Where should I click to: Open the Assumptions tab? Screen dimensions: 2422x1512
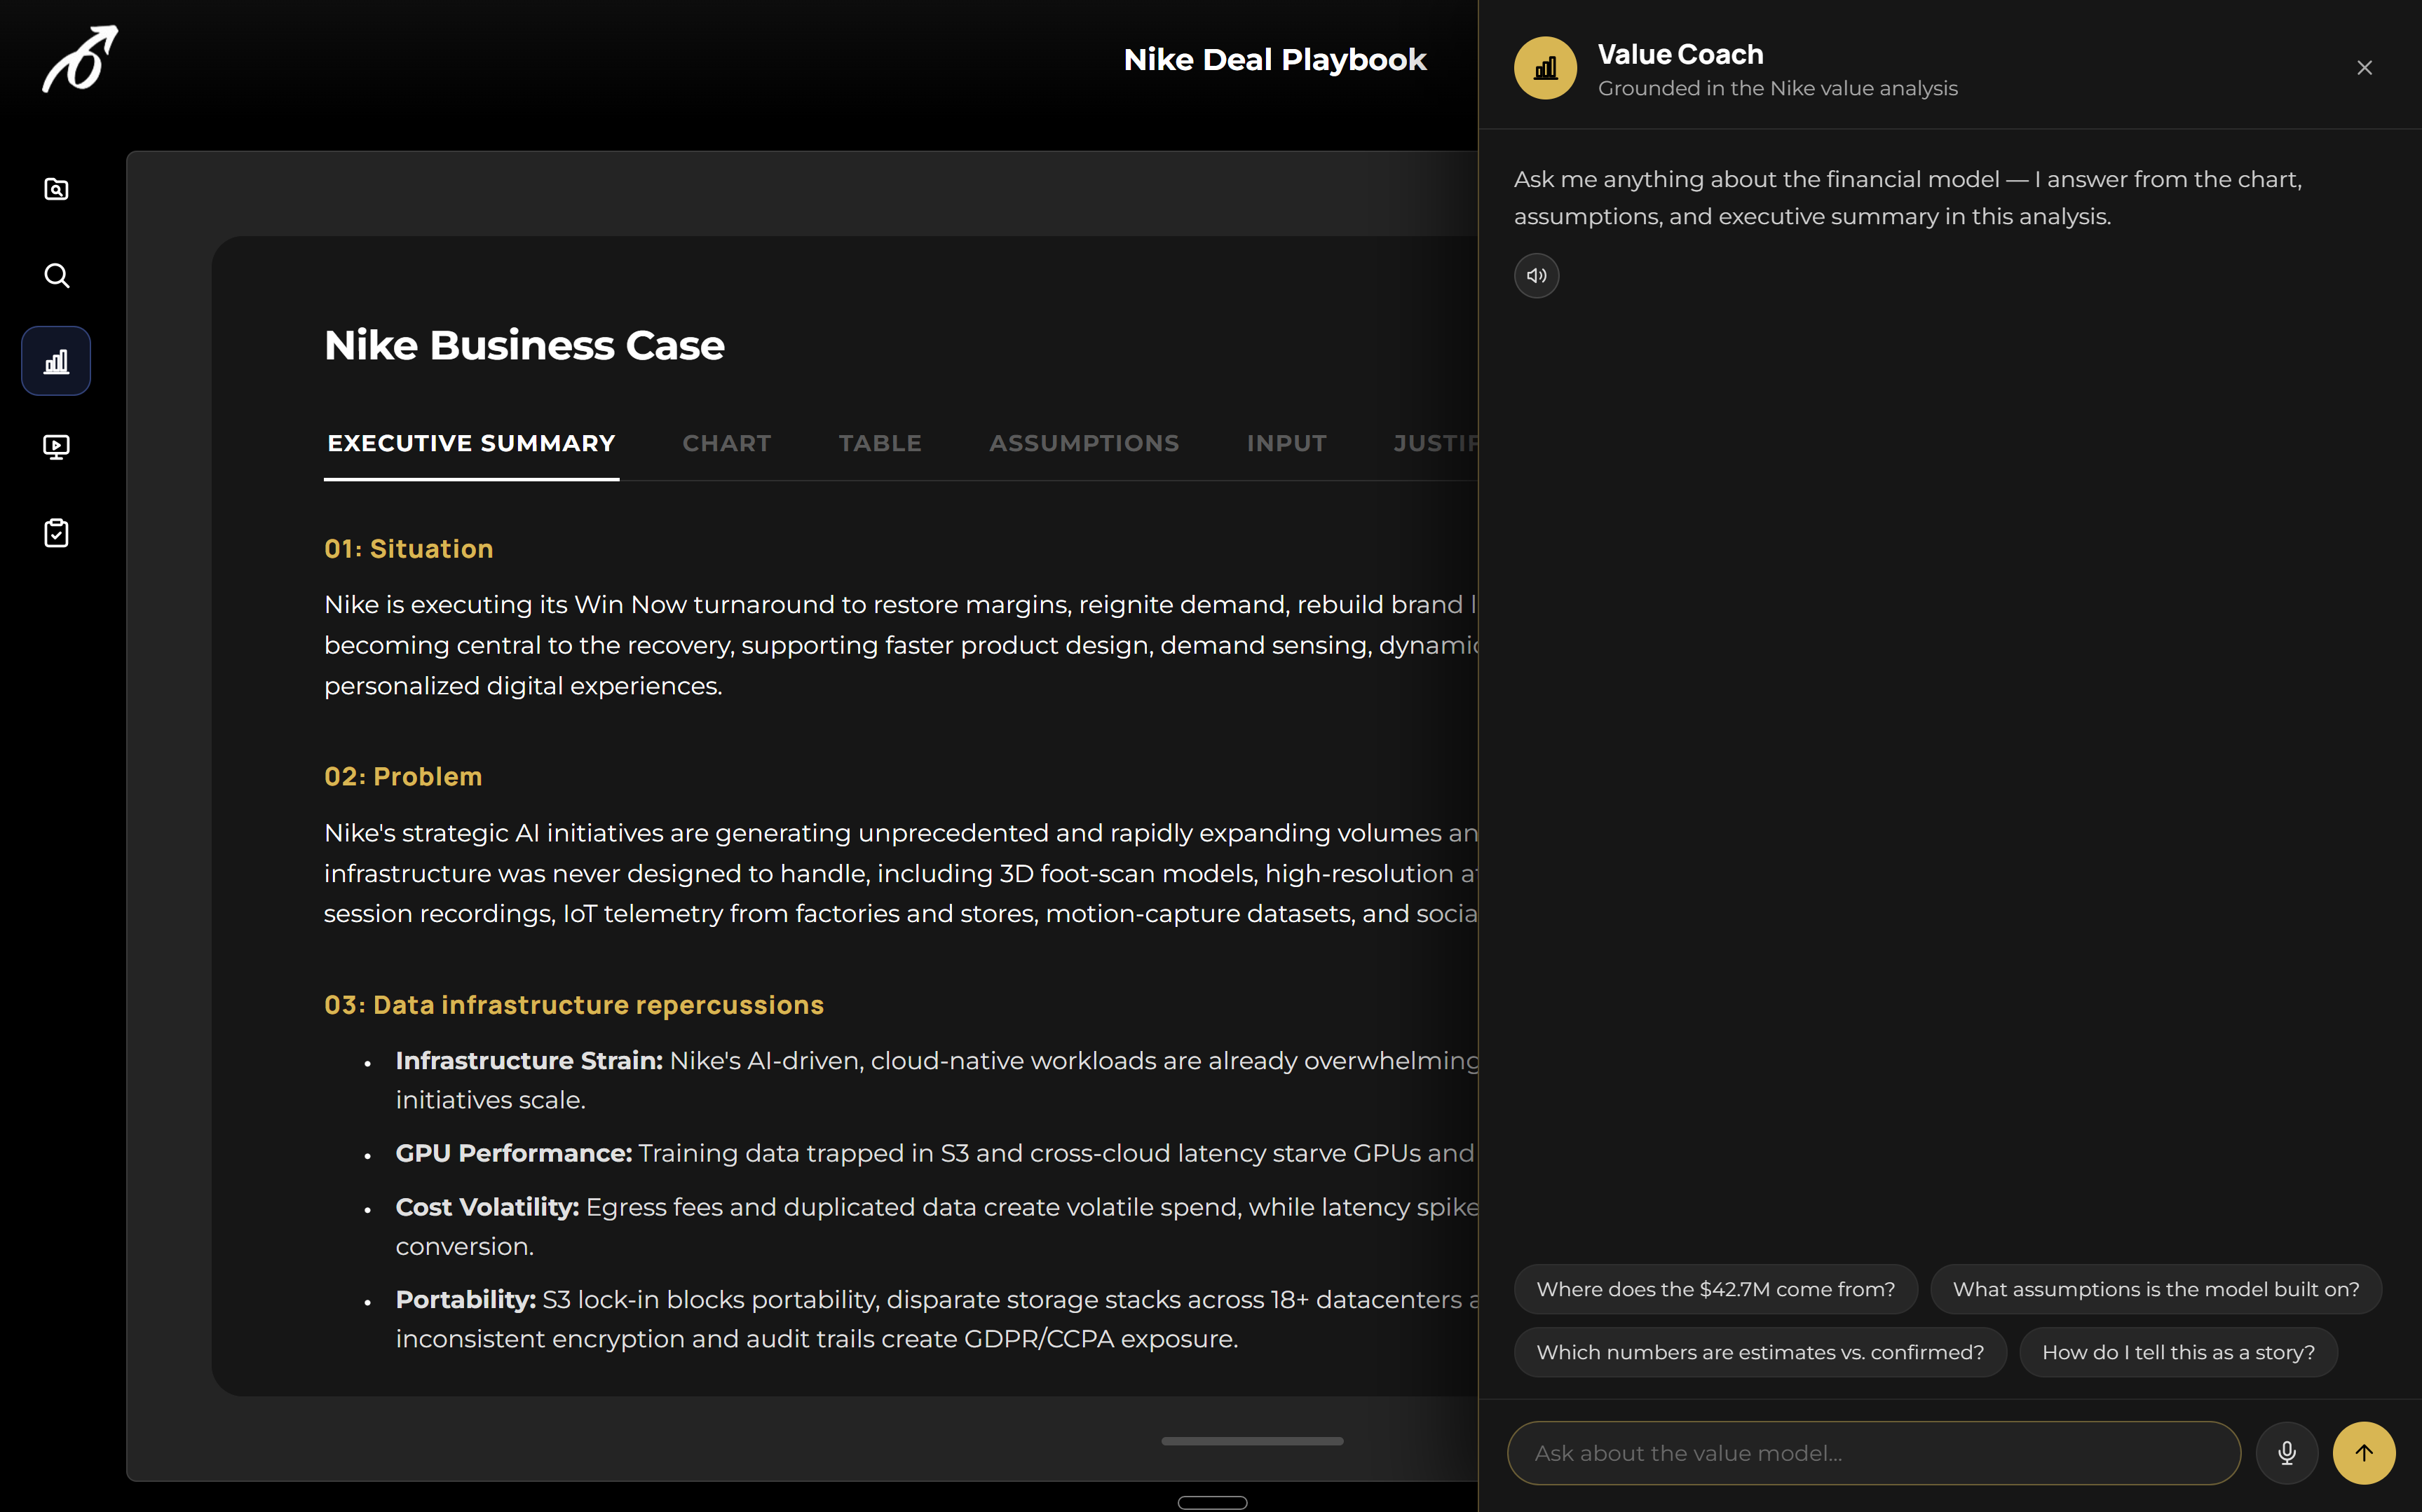coord(1084,443)
